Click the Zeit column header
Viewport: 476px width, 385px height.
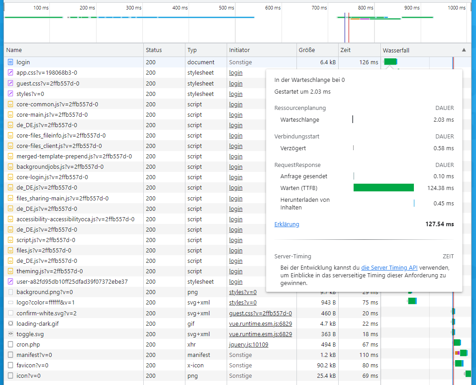(x=345, y=50)
